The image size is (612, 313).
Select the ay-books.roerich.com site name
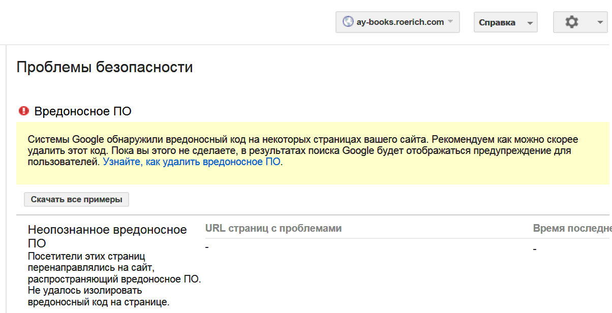pyautogui.click(x=400, y=22)
